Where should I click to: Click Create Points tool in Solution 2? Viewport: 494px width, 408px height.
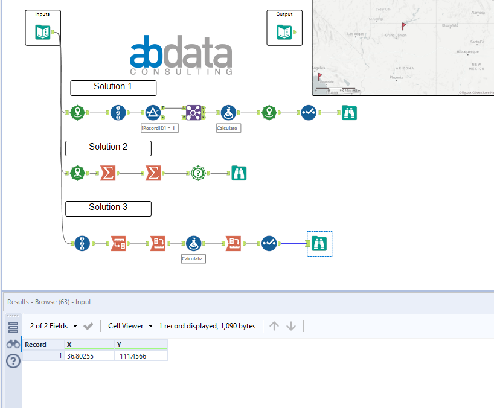[77, 173]
